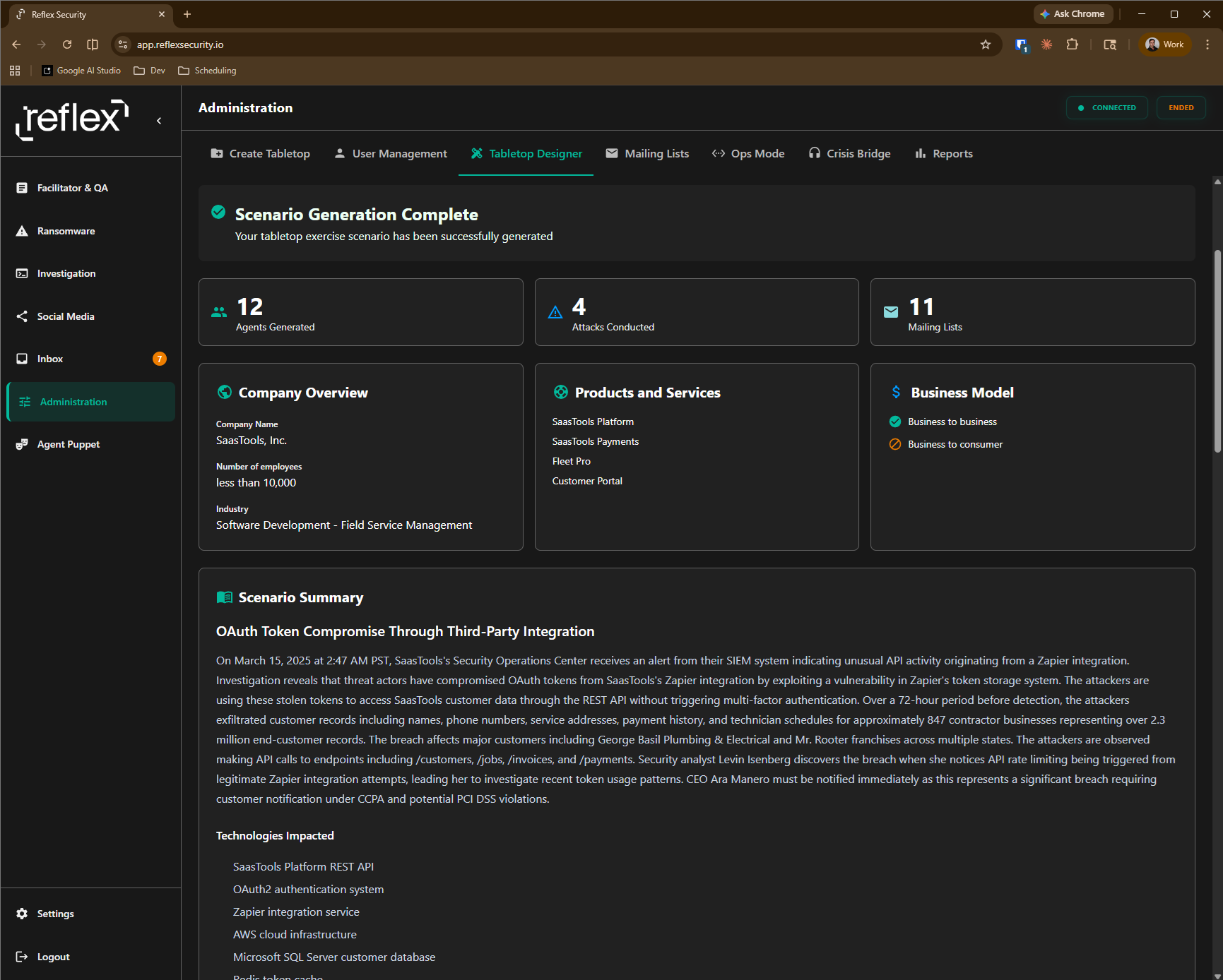Click the page vertical scrollbar

click(x=1217, y=352)
